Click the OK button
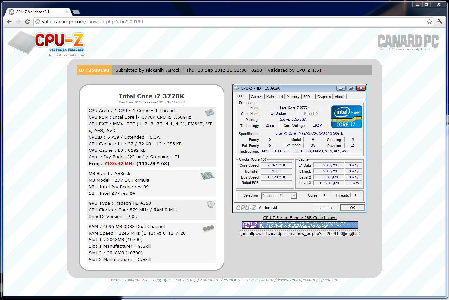 click(x=352, y=208)
